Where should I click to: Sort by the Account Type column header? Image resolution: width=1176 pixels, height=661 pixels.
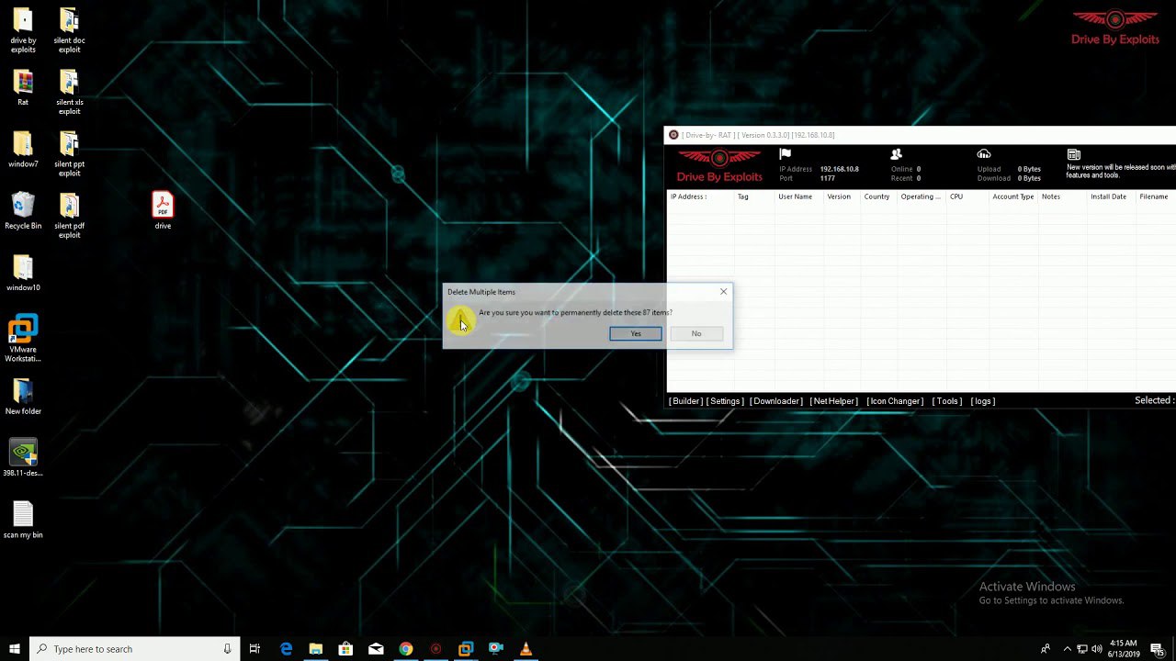(x=1013, y=196)
